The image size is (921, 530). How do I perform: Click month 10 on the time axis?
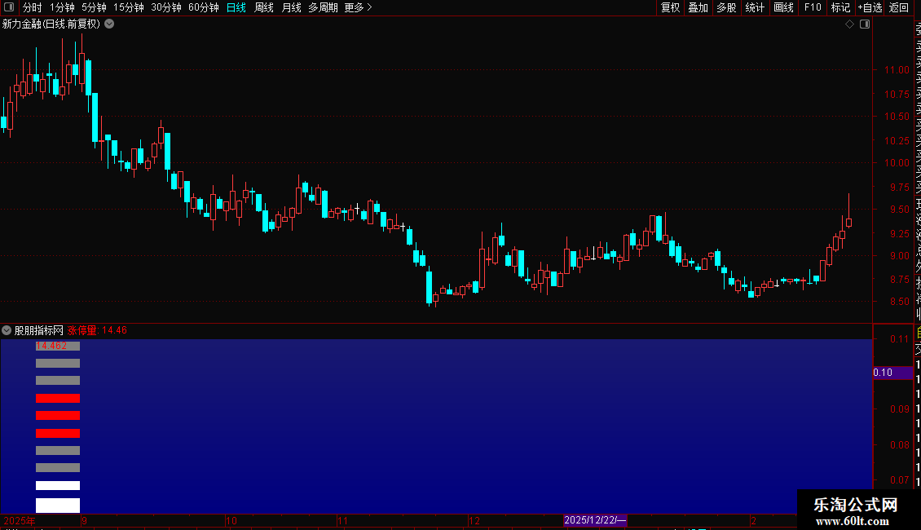pos(231,520)
